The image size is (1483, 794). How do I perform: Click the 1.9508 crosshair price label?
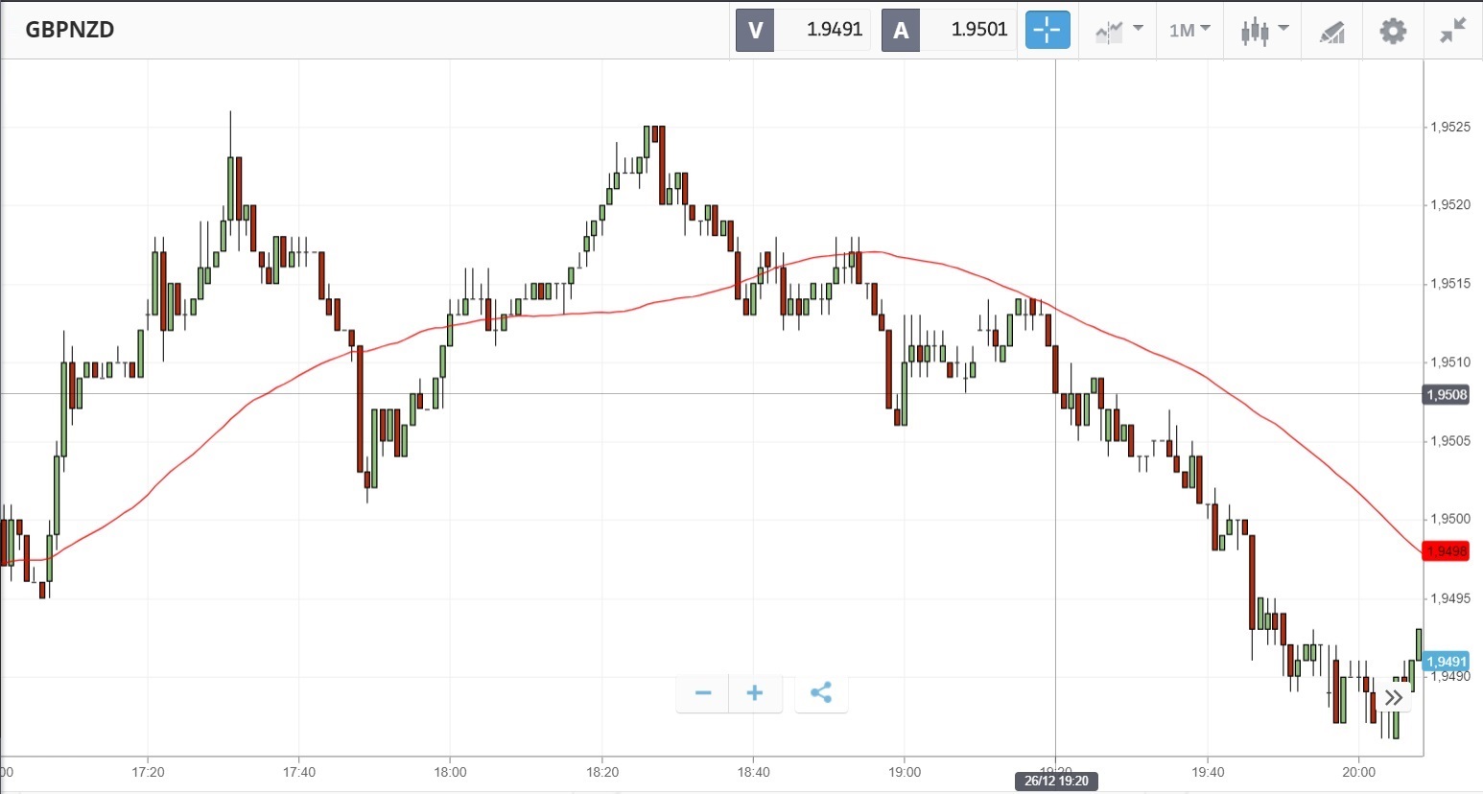(x=1446, y=395)
